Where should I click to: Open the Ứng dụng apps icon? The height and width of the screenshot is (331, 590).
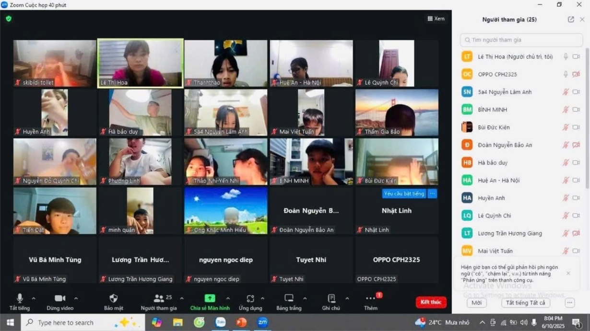(x=250, y=298)
